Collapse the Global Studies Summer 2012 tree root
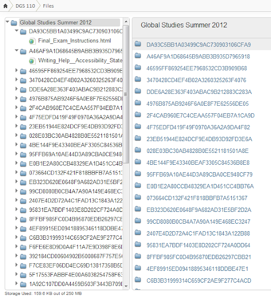This screenshot has width=271, height=302. coord(8,22)
